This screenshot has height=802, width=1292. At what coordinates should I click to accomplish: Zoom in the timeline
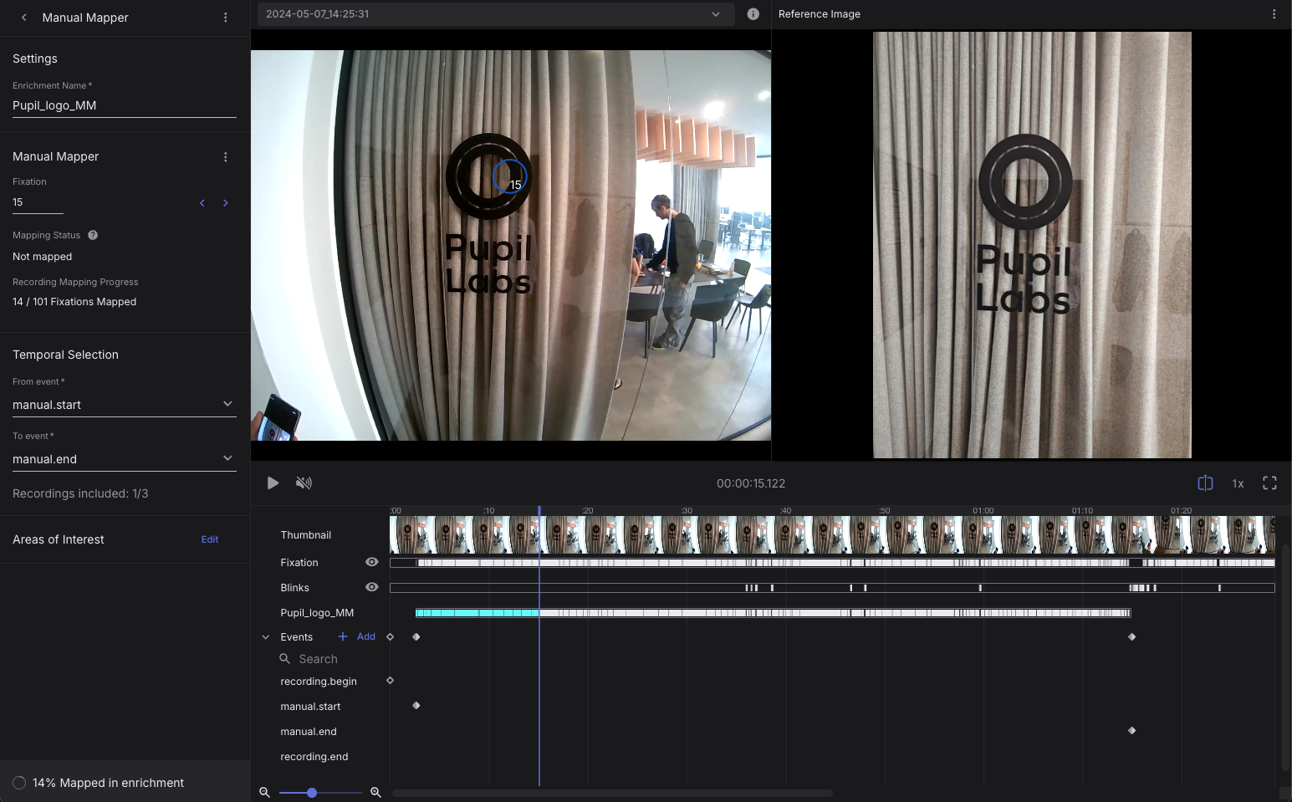point(375,792)
